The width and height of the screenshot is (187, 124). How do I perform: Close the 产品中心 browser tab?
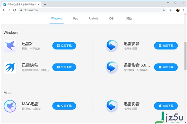39,4
